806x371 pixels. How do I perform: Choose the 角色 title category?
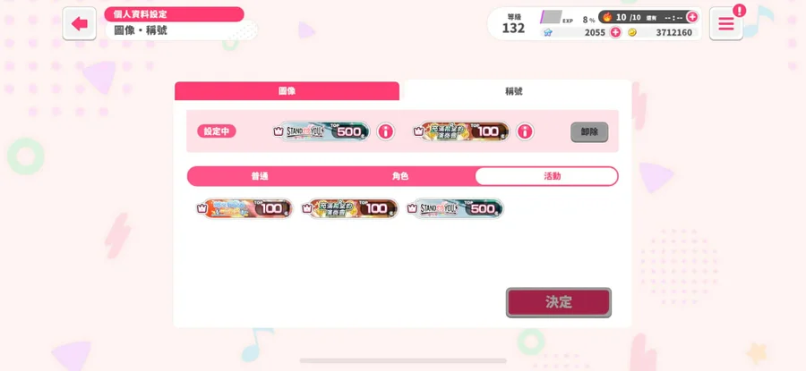pyautogui.click(x=400, y=176)
